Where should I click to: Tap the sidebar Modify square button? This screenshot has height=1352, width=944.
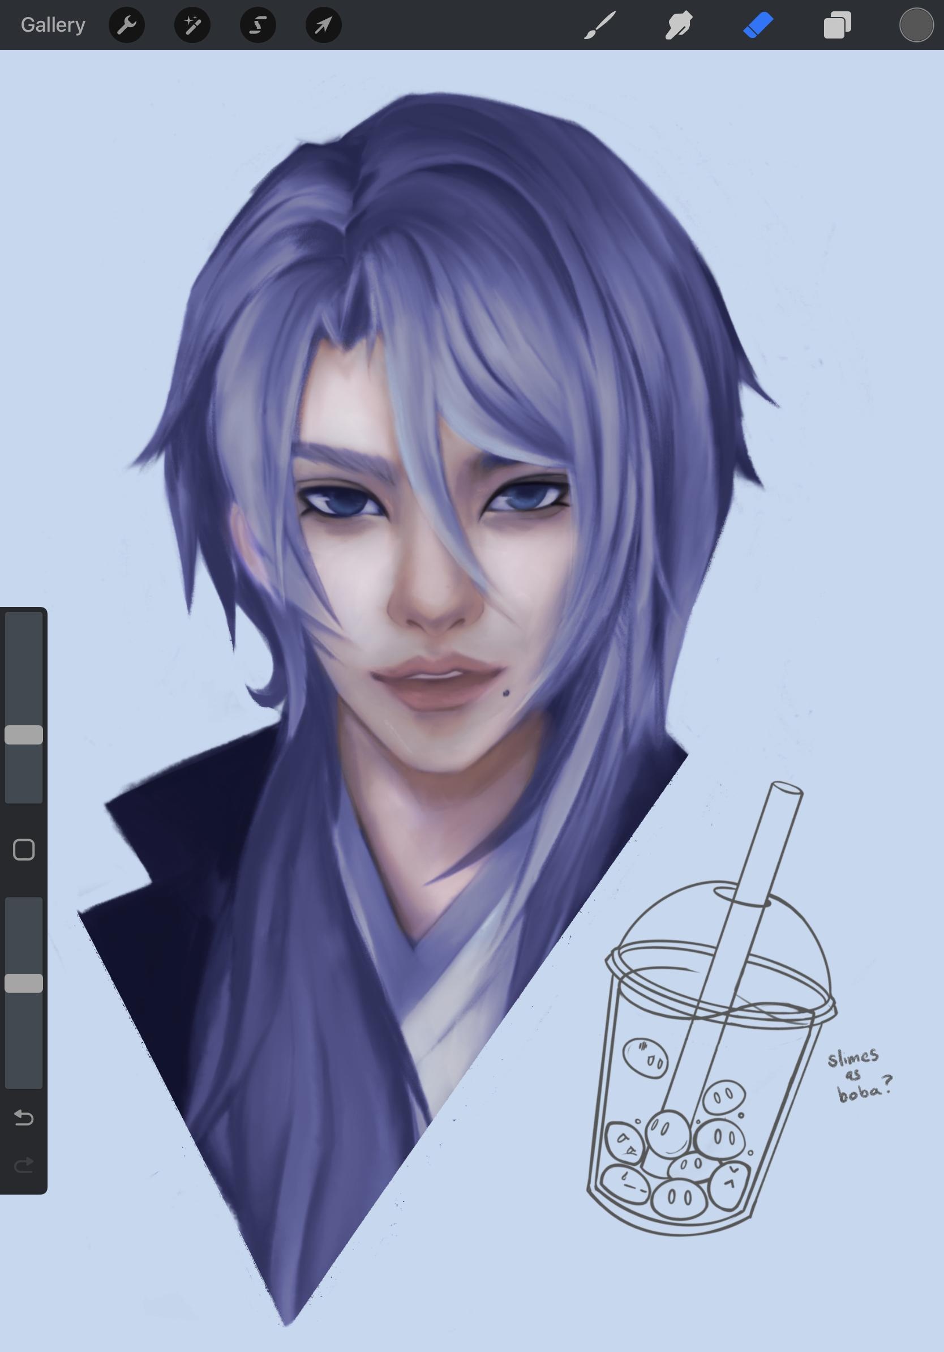coord(24,850)
